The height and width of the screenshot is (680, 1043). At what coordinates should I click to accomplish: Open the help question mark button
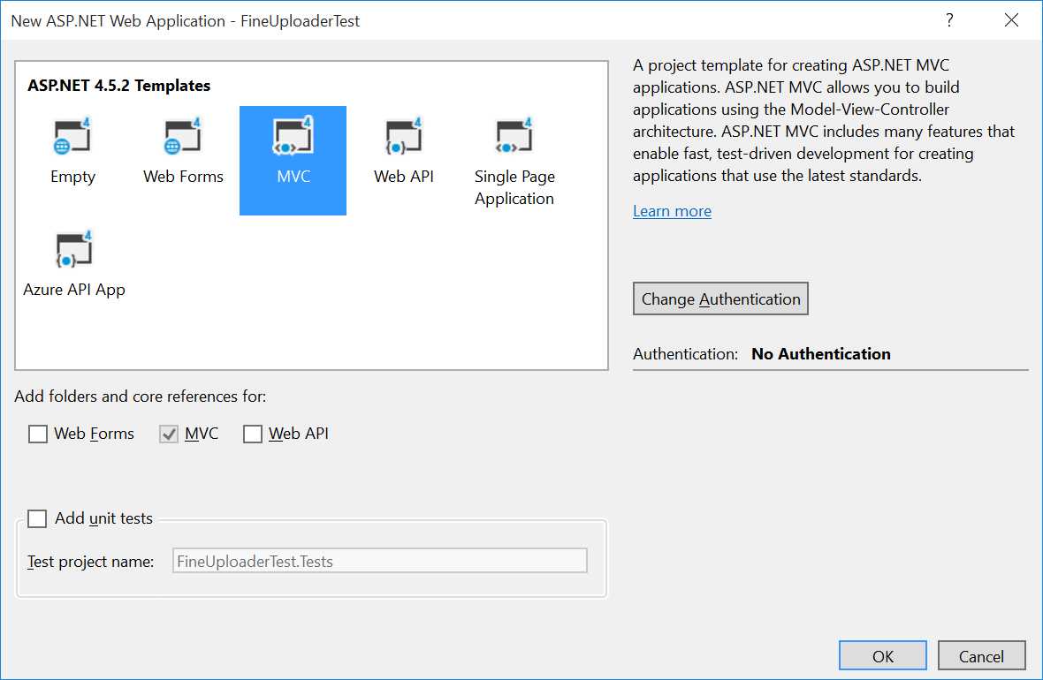949,20
